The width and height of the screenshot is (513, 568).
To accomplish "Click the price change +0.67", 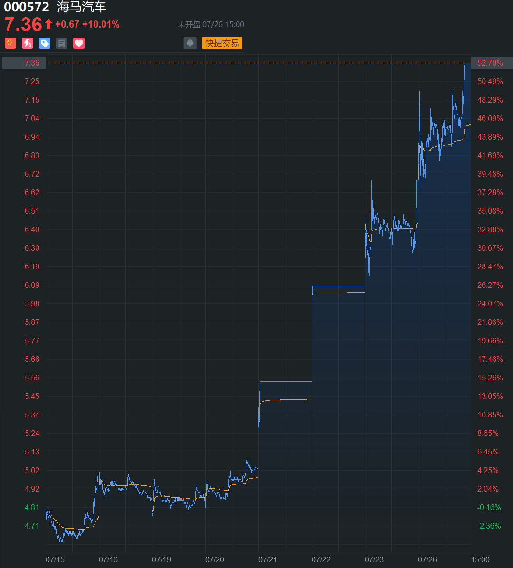I will coord(67,24).
